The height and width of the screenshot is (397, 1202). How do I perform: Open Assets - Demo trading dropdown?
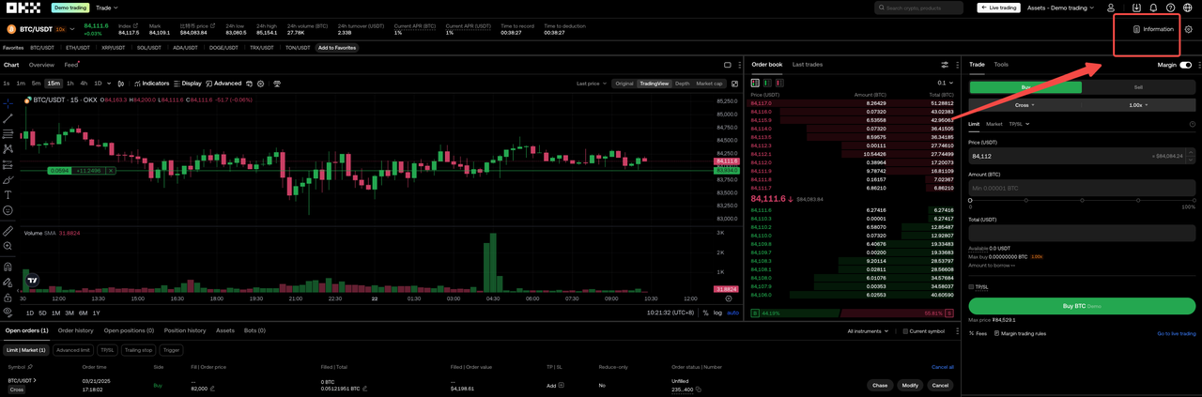(1060, 8)
